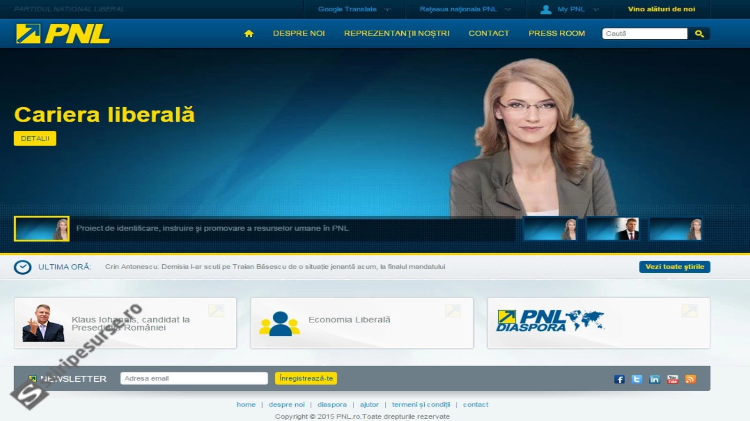Screen dimensions: 750x421
Task: Open the LinkedIn social icon
Action: click(x=654, y=379)
